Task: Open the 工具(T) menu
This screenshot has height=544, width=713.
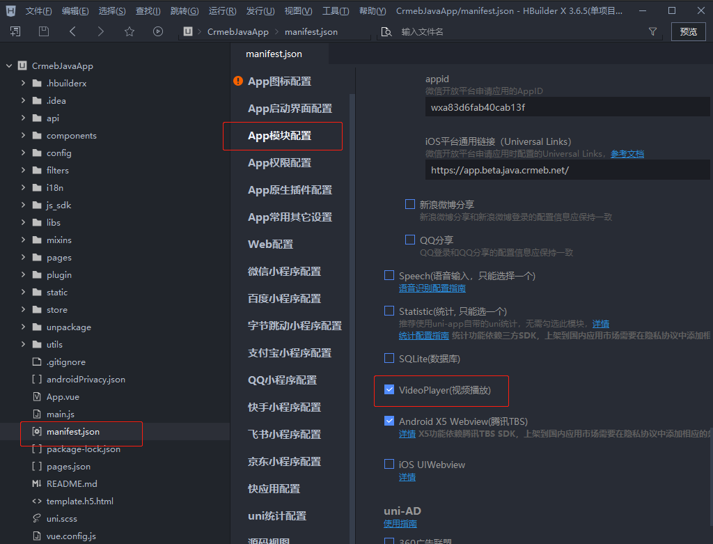Action: click(336, 11)
